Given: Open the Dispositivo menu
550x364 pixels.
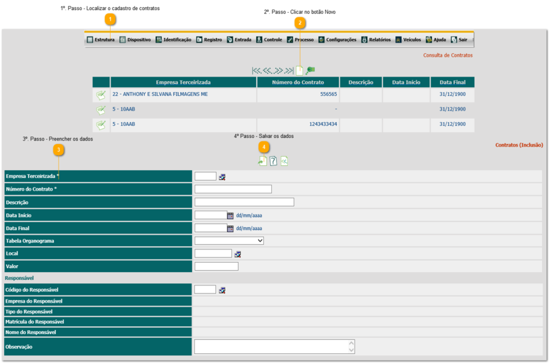Looking at the screenshot, I should click(x=135, y=39).
